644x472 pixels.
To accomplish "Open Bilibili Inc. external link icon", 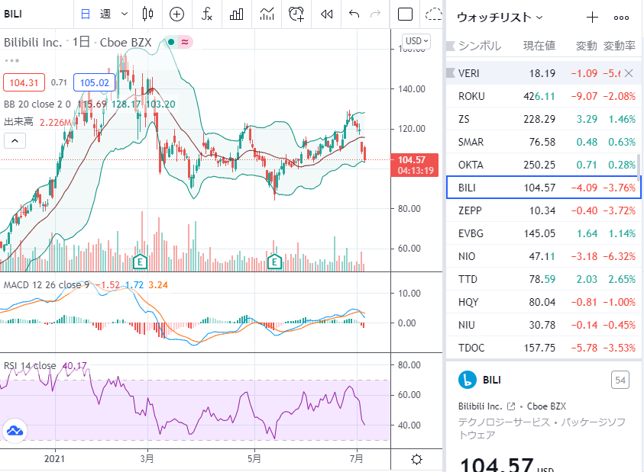I will (x=511, y=406).
